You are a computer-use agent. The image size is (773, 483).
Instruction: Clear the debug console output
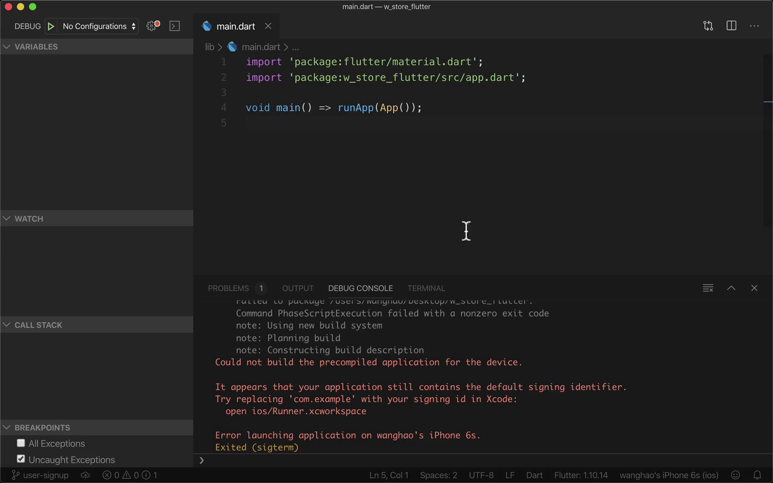click(708, 288)
